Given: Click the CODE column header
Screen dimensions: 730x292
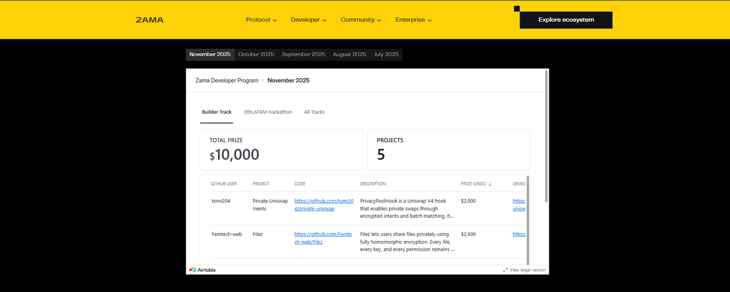Looking at the screenshot, I should (x=300, y=184).
